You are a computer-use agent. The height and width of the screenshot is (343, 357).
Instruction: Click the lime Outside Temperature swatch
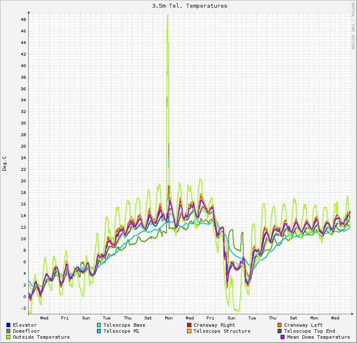pos(9,337)
